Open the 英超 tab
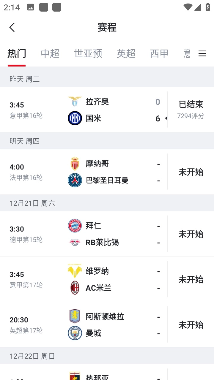This screenshot has width=214, height=380. tap(126, 53)
